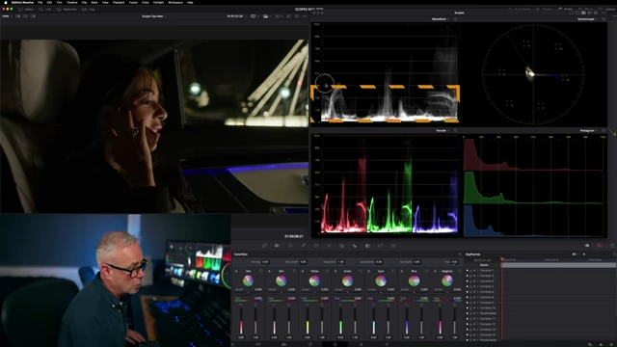Expand the Corrector 3 keyframe track
The height and width of the screenshot is (347, 617).
coord(477,276)
